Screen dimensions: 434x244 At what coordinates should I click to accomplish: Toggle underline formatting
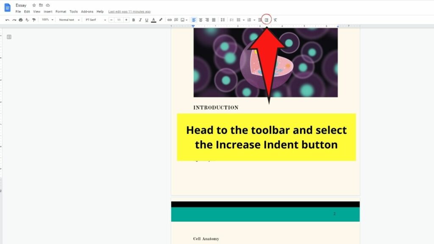coord(147,19)
